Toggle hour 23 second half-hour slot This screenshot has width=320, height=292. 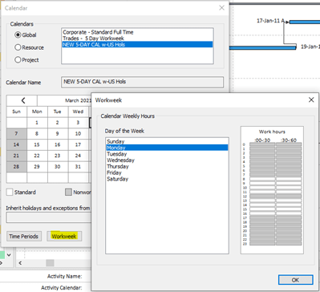[289, 244]
